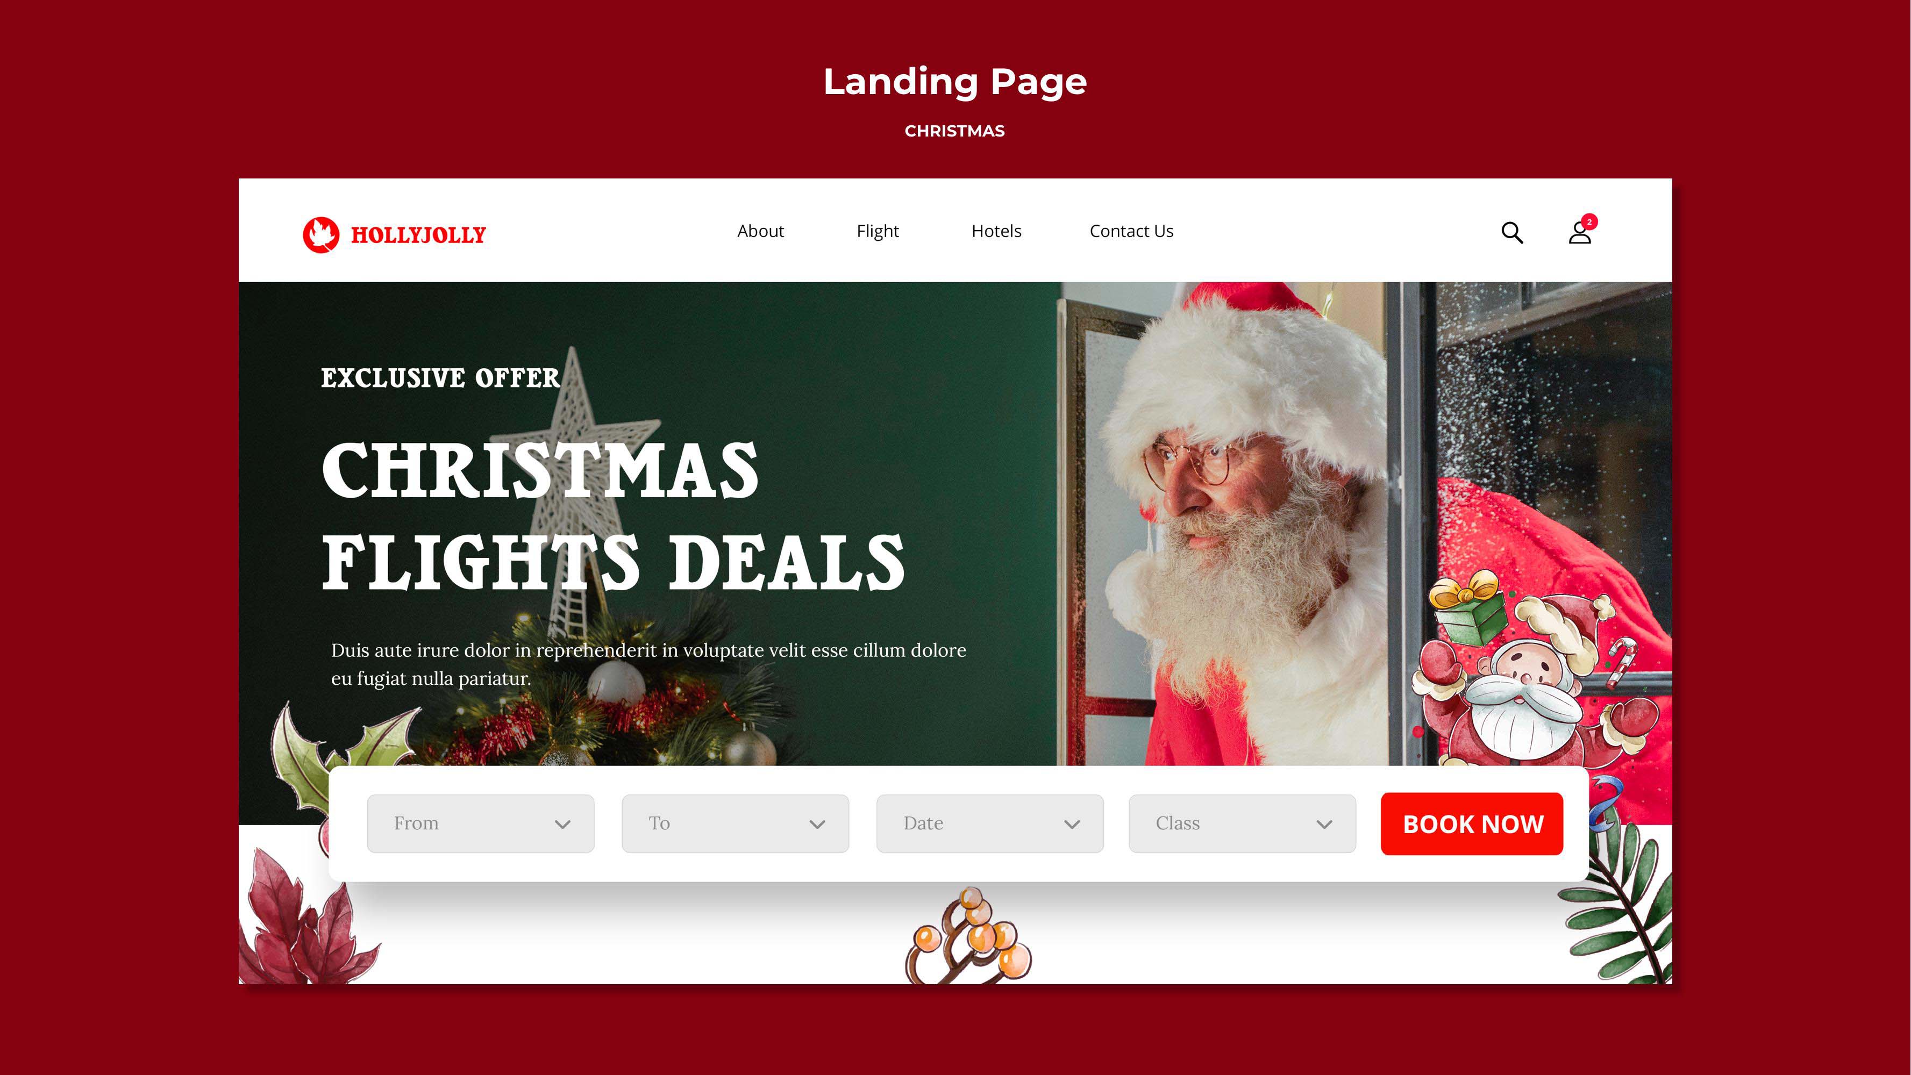Click the BOOK NOW button
The height and width of the screenshot is (1075, 1911).
pos(1473,823)
